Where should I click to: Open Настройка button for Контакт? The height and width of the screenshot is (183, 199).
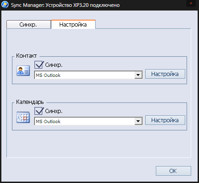165,74
